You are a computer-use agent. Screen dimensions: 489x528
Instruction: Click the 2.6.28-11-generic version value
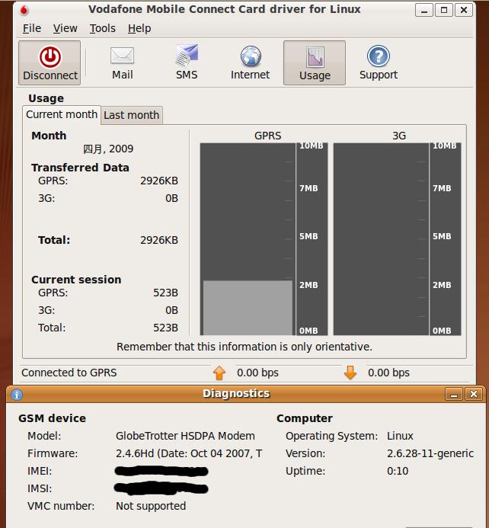point(430,453)
